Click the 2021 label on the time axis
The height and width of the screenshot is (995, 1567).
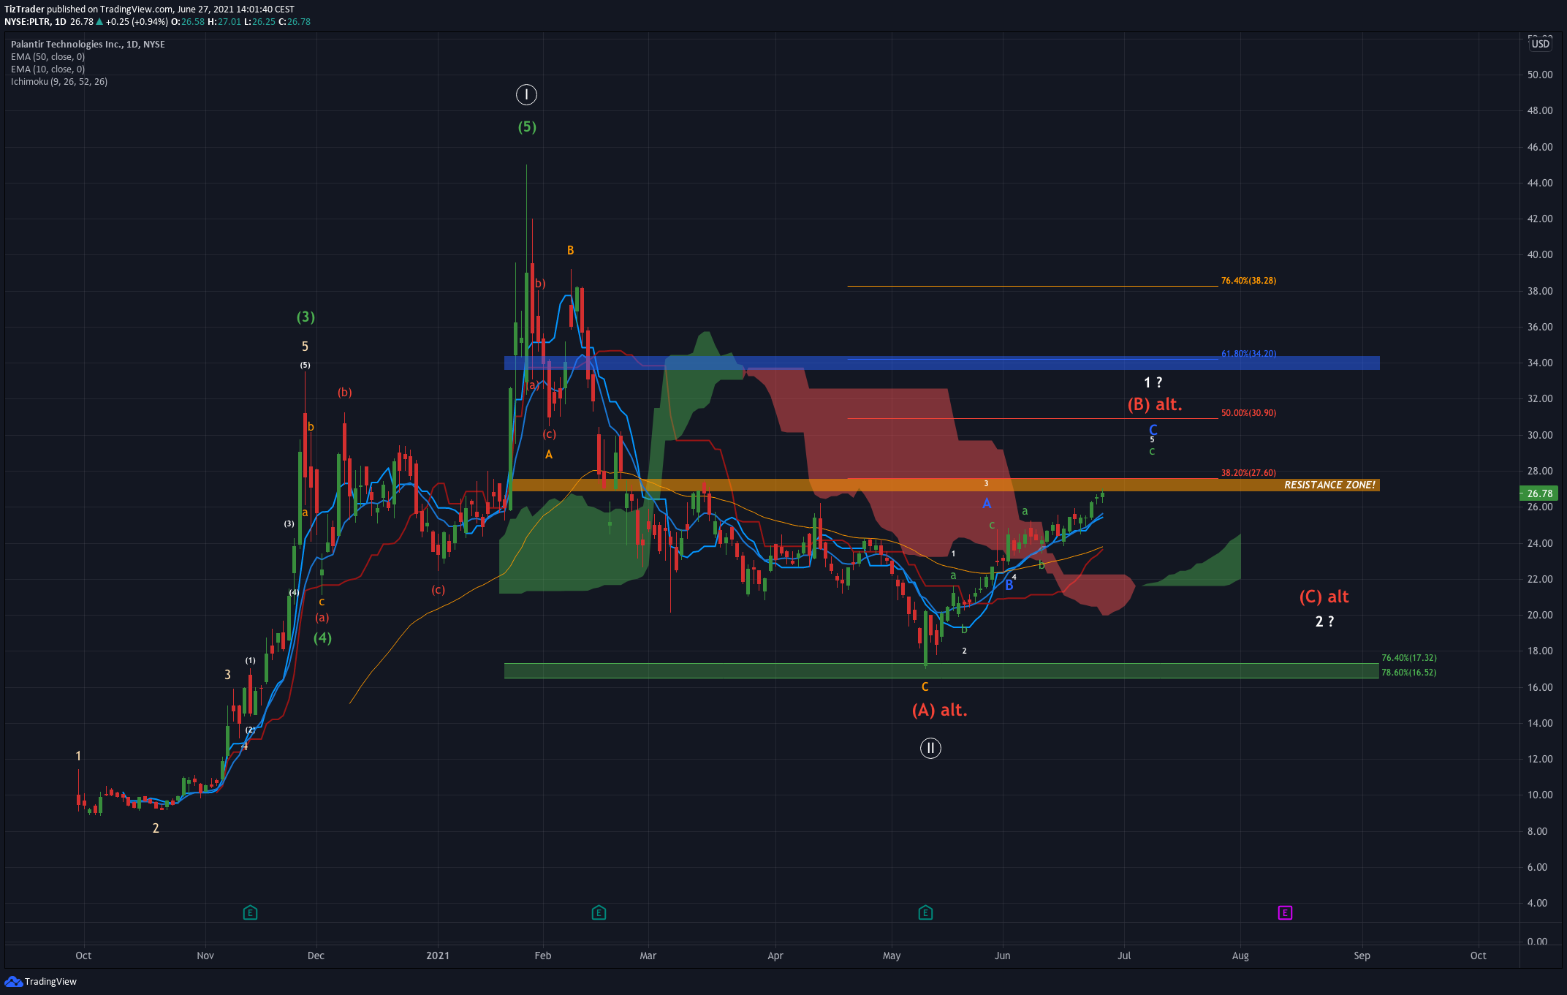tap(437, 956)
